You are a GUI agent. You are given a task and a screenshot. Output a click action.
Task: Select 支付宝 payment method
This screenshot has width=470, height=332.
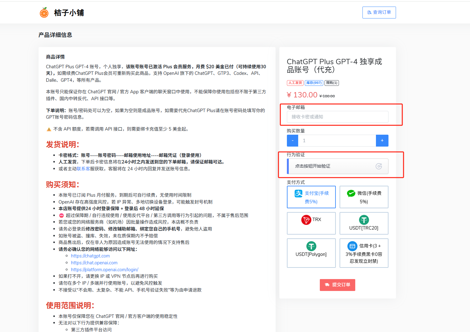point(311,197)
